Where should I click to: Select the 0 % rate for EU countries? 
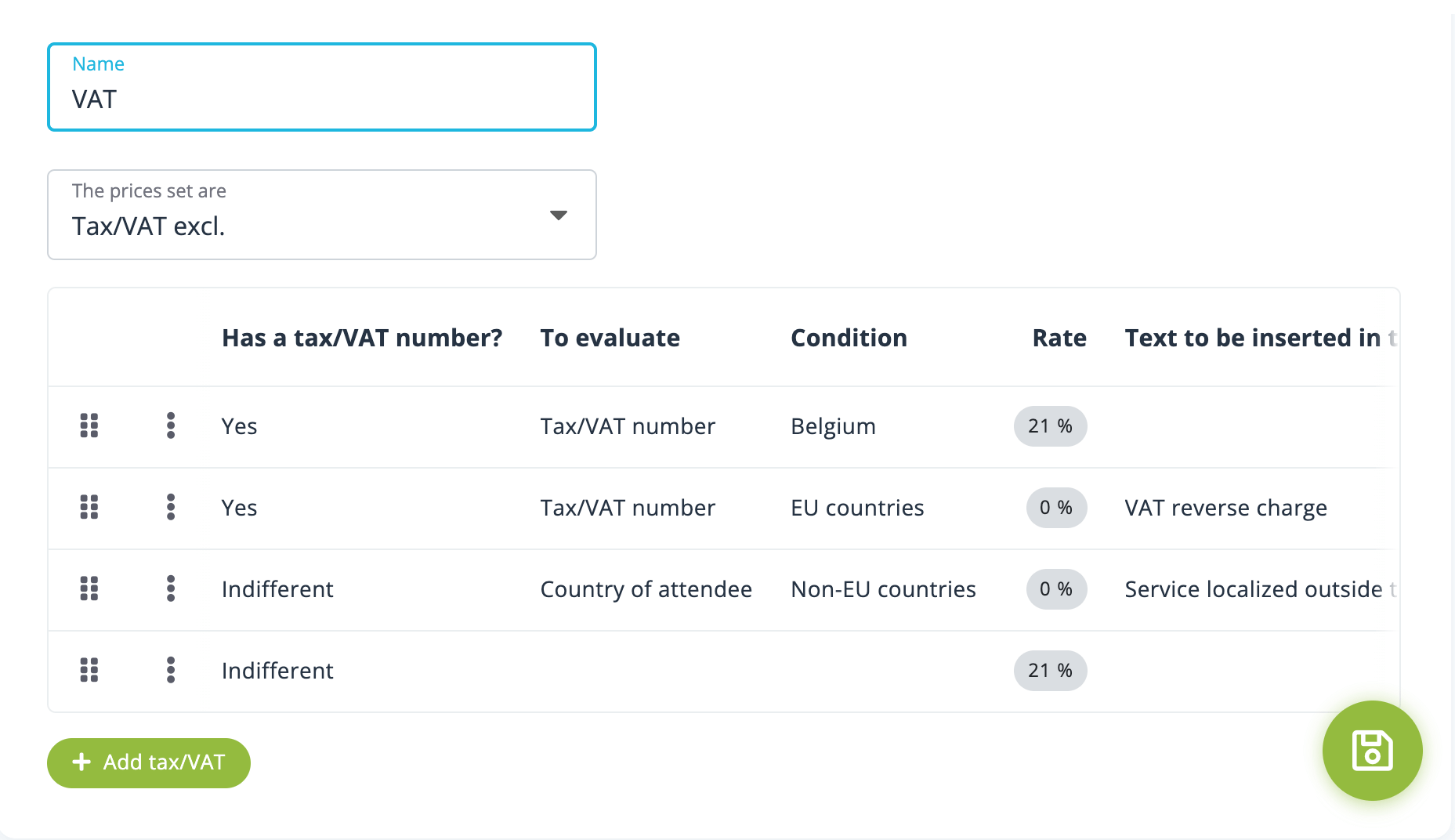(1056, 508)
